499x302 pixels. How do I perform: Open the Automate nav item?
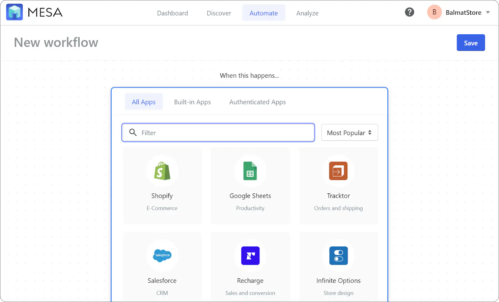click(264, 13)
